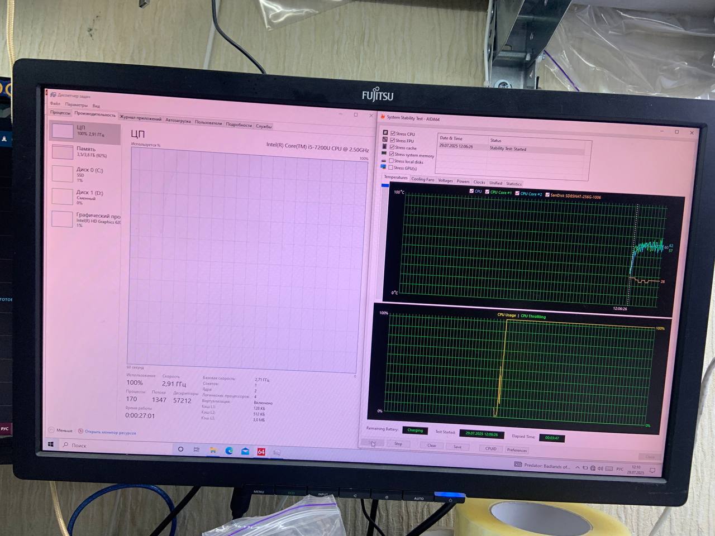Open File Explorer from the taskbar

click(x=213, y=450)
